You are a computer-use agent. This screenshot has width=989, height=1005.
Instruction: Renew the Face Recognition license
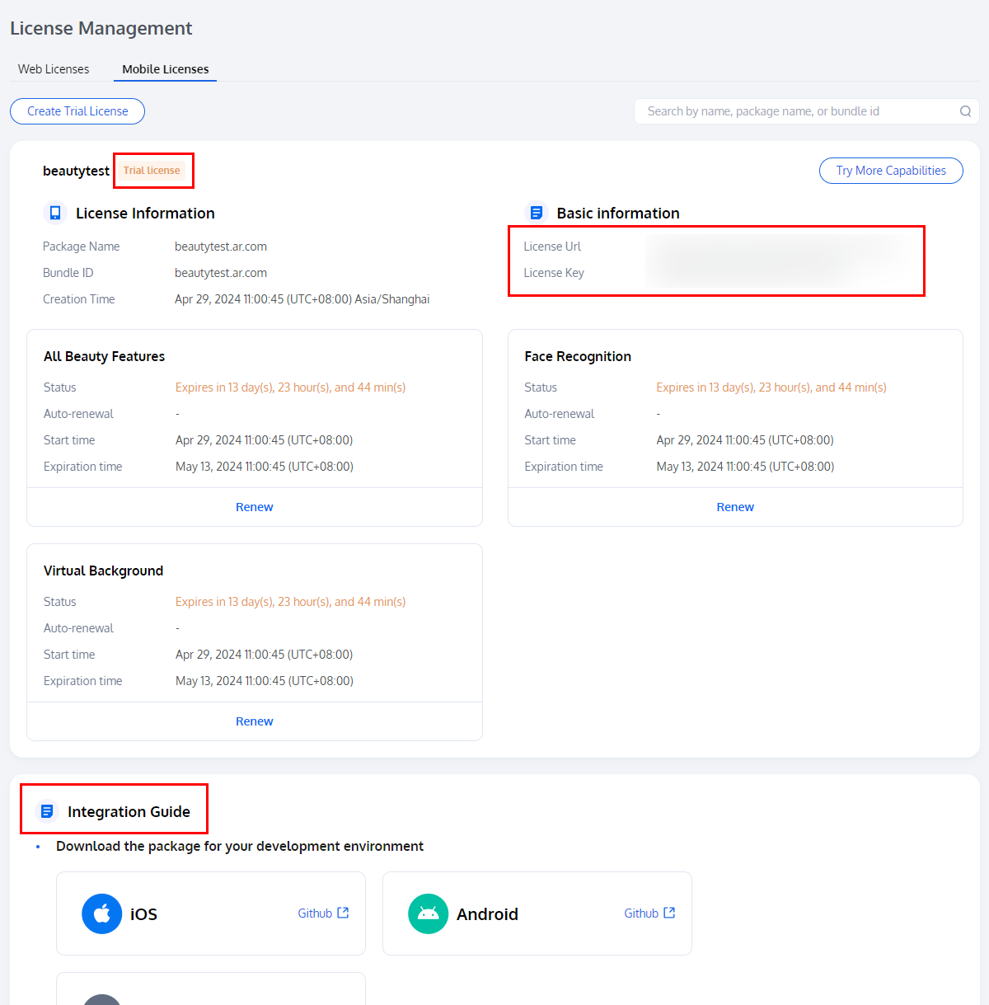[x=735, y=507]
